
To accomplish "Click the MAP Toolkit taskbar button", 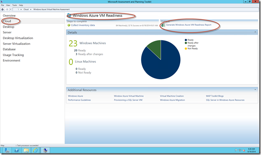I will 45,150.
